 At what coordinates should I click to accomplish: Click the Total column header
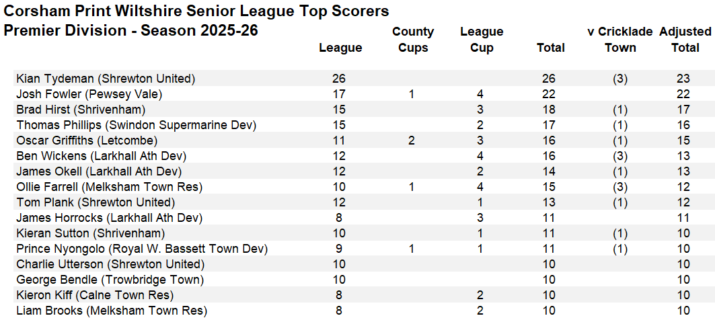(x=550, y=48)
